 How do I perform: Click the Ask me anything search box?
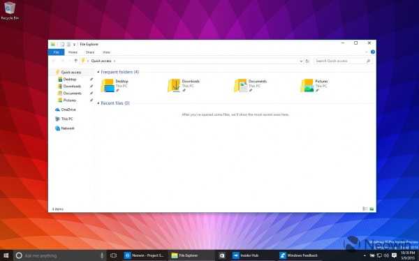point(60,255)
